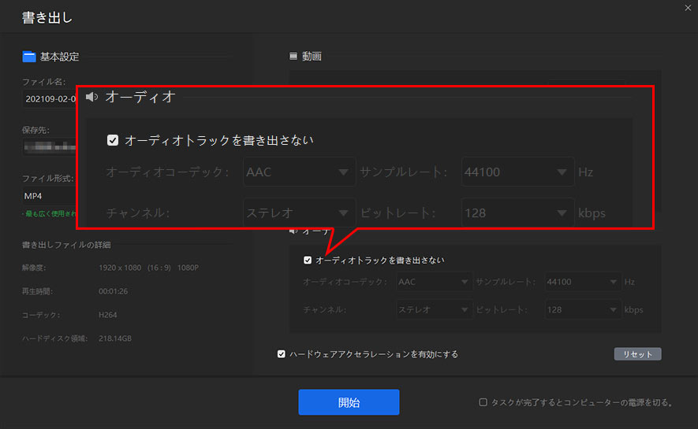Click the green hint text under MP4
Screen dimensions: 698x429
click(50, 214)
